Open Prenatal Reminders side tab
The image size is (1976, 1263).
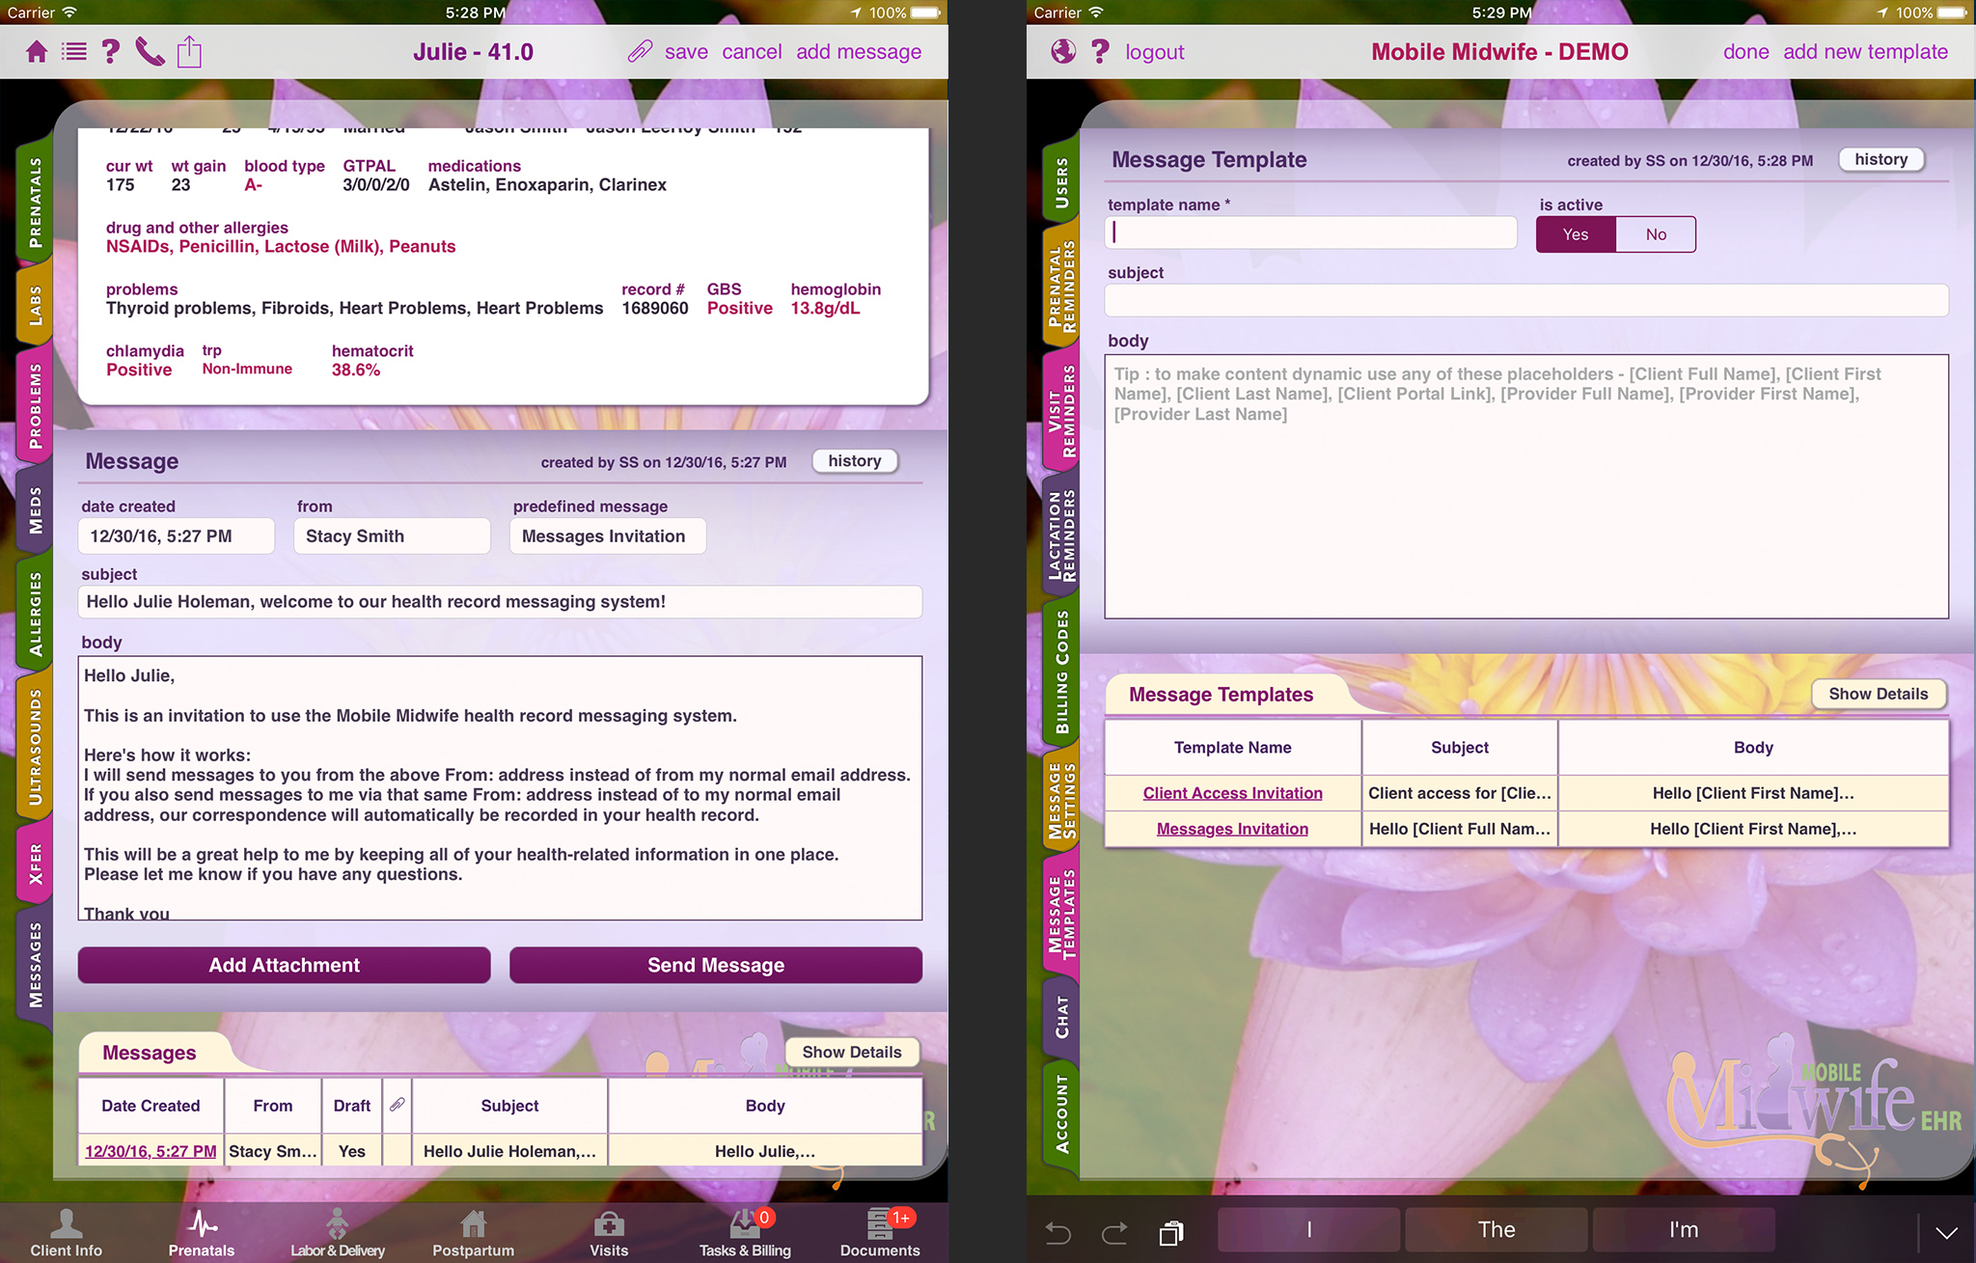(x=1061, y=287)
